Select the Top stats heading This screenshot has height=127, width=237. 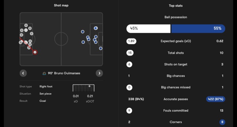(176, 6)
